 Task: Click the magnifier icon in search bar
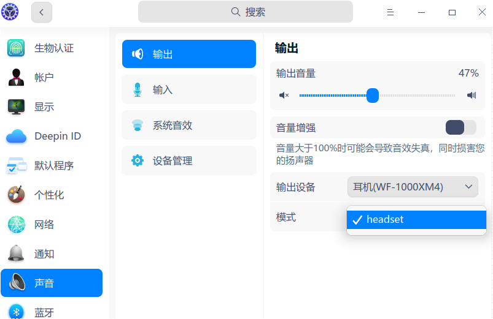click(236, 12)
